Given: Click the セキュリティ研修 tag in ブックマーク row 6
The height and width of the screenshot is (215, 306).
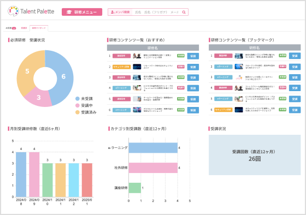Looking at the screenshot, I should tap(223, 110).
